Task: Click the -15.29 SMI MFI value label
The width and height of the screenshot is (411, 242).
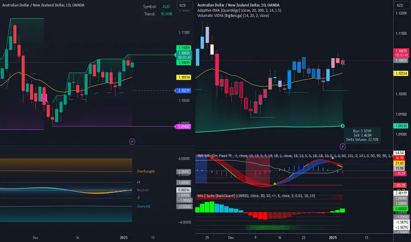Action: [400, 173]
